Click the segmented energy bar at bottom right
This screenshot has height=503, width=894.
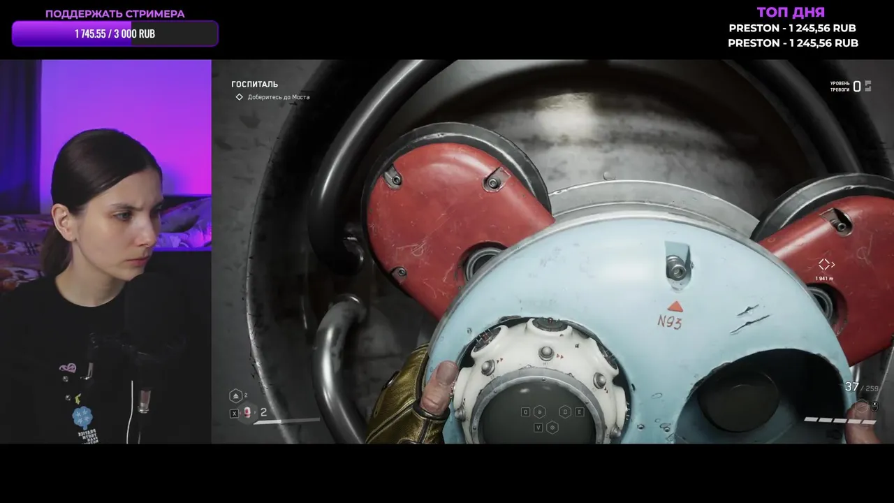[x=840, y=421]
